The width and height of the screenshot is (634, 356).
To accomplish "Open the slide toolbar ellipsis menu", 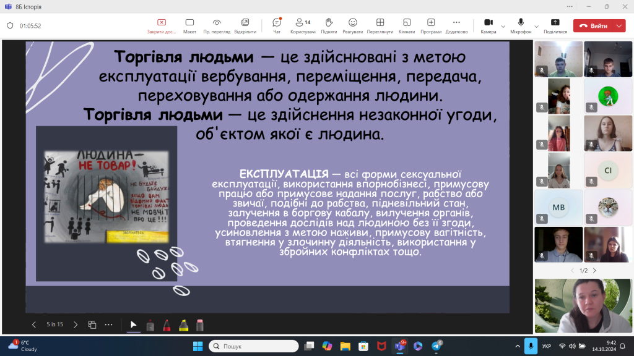I will (x=109, y=324).
